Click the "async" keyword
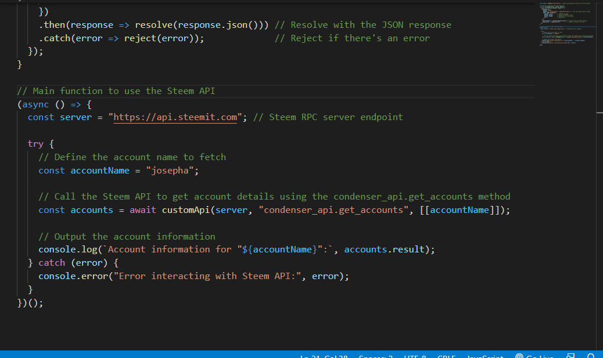This screenshot has width=603, height=358. coord(35,104)
